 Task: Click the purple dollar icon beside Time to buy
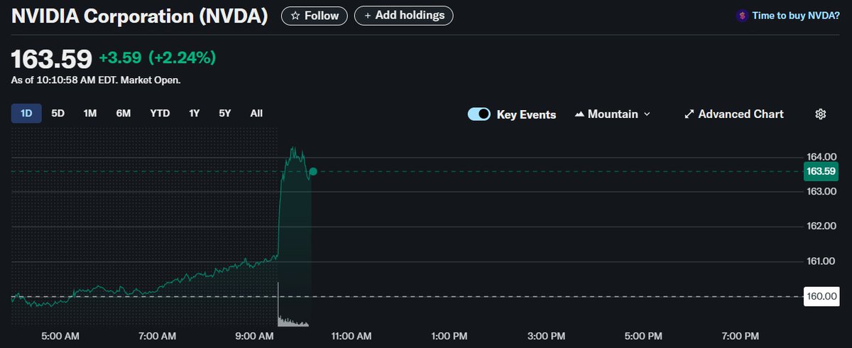(x=742, y=15)
